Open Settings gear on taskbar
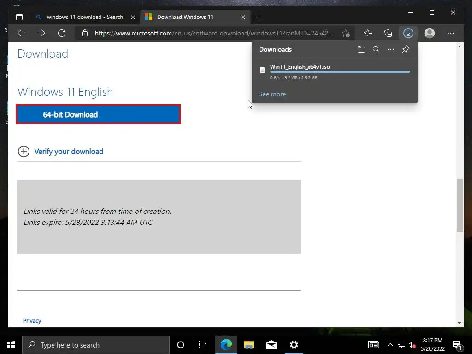The height and width of the screenshot is (354, 472). 294,345
